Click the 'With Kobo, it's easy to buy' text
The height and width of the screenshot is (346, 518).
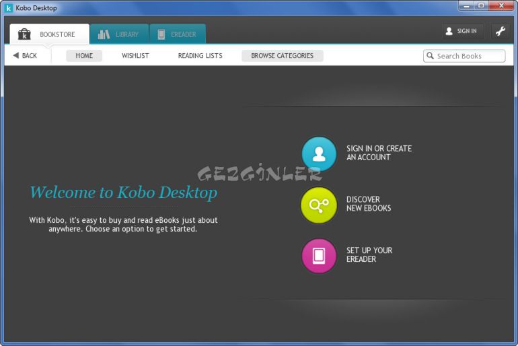pyautogui.click(x=123, y=224)
